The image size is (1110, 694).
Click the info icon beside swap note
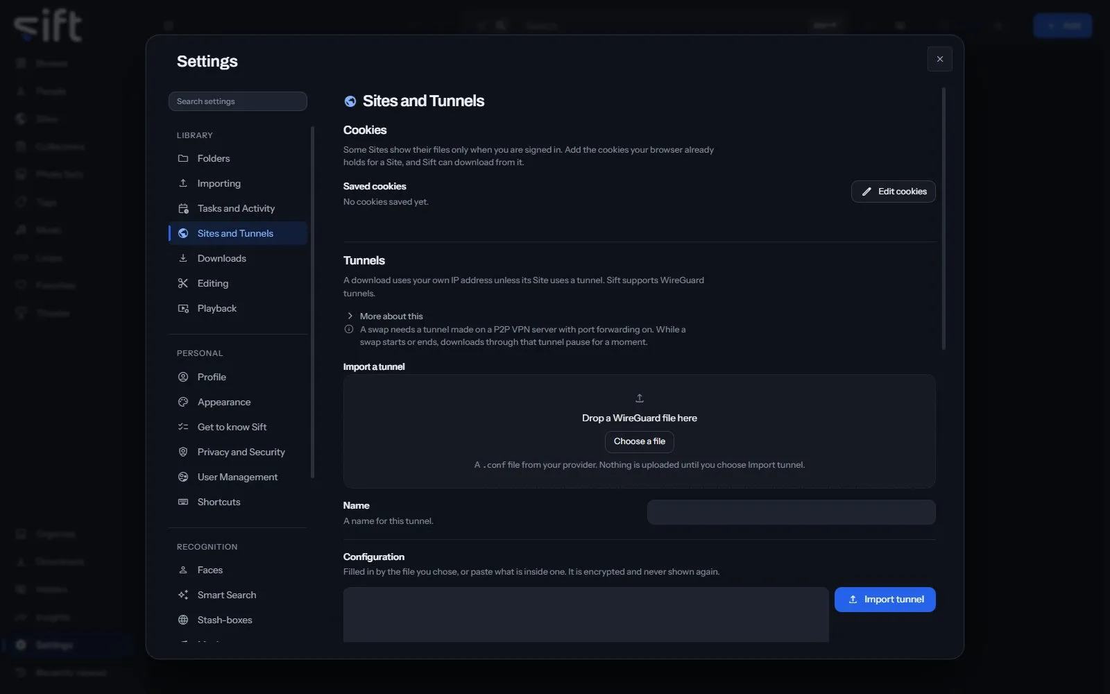click(x=349, y=330)
